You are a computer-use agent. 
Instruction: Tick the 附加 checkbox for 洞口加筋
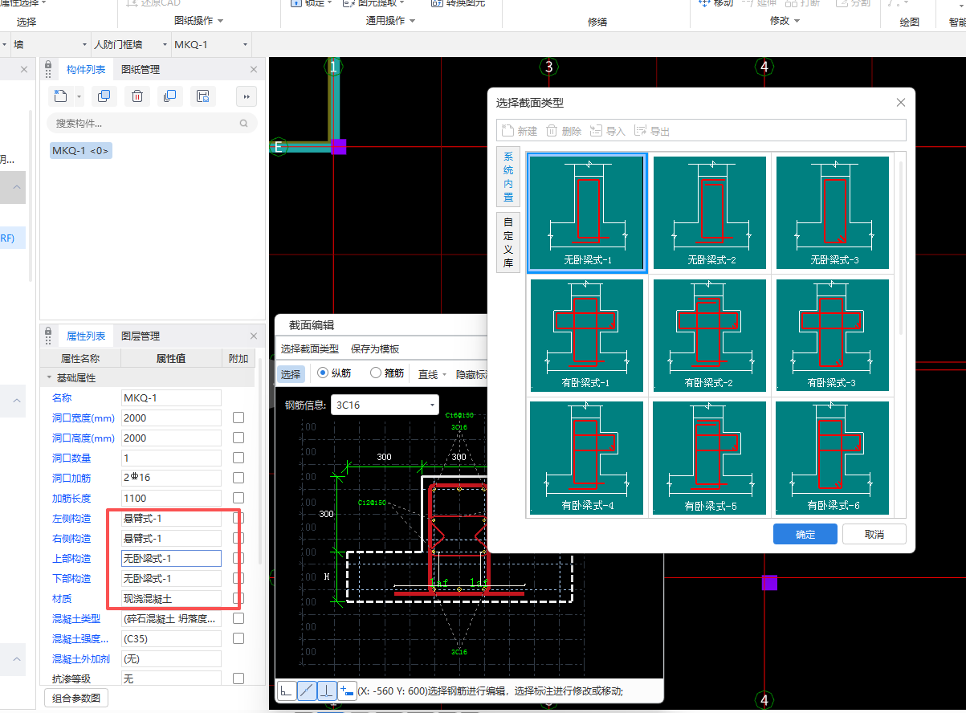[238, 478]
